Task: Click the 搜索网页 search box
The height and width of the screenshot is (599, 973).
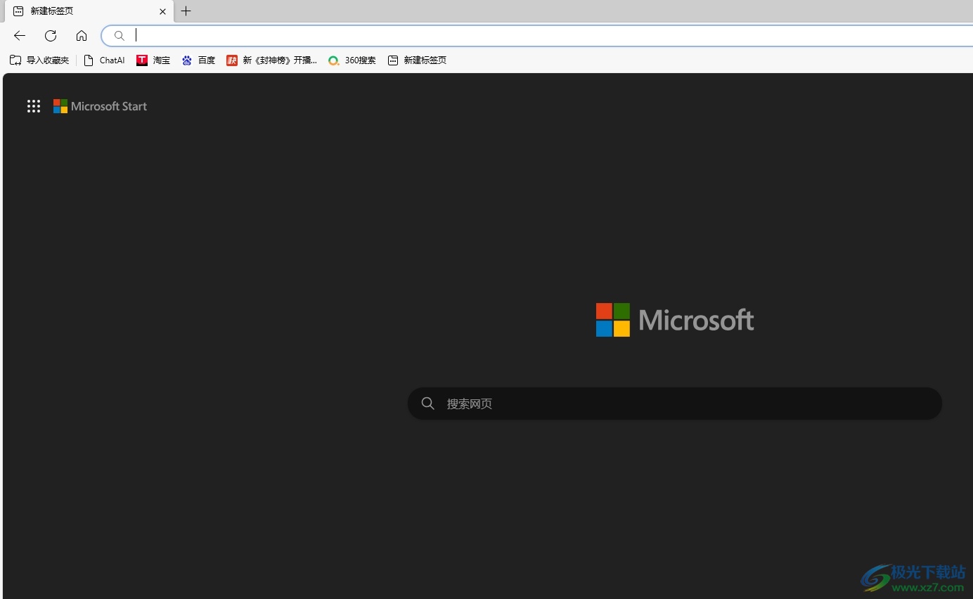Action: click(x=675, y=404)
